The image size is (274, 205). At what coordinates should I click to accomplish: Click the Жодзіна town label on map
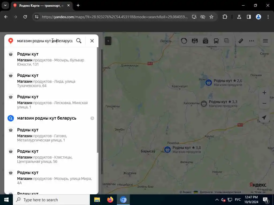click(130, 173)
